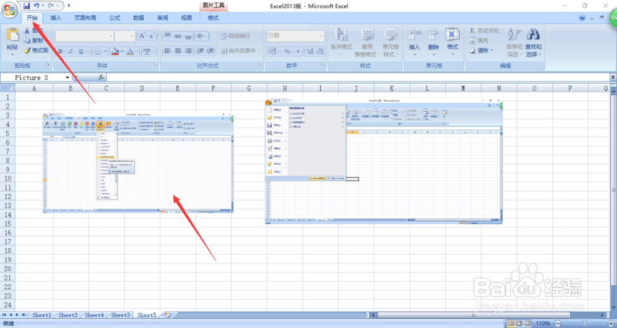The width and height of the screenshot is (617, 328).
Task: Save the workbook from quick access toolbar
Action: pos(27,6)
